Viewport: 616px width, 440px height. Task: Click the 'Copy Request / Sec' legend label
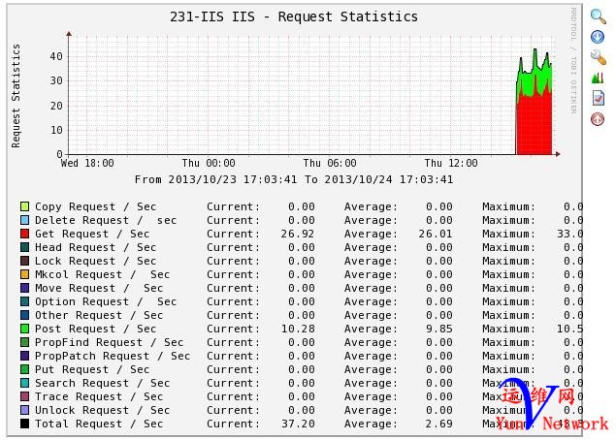[95, 206]
